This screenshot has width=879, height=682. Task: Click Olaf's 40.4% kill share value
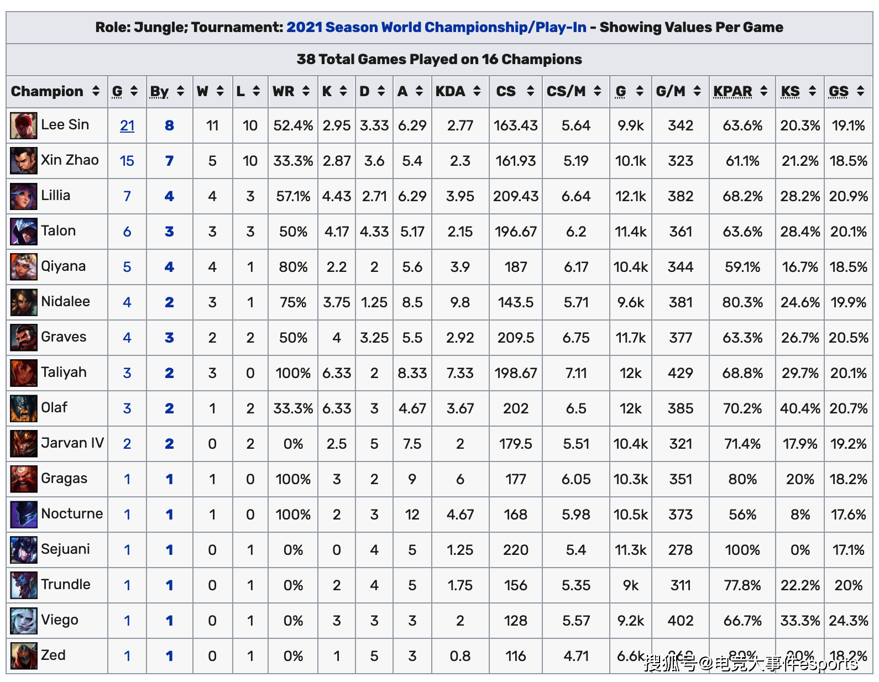(x=800, y=409)
